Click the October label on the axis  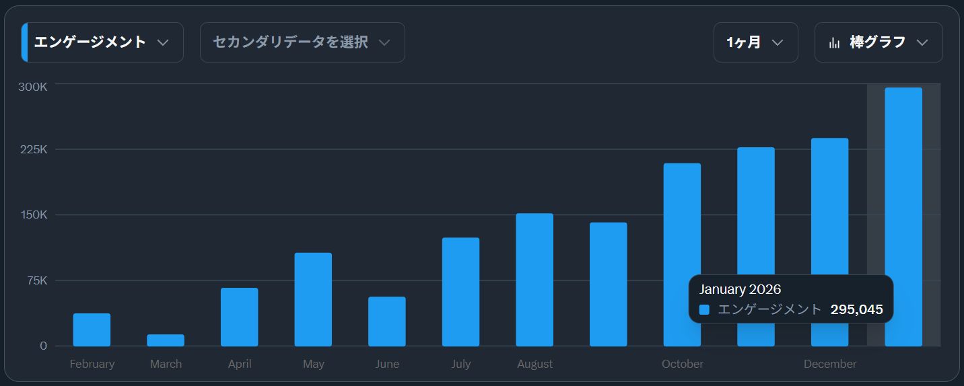(x=682, y=364)
